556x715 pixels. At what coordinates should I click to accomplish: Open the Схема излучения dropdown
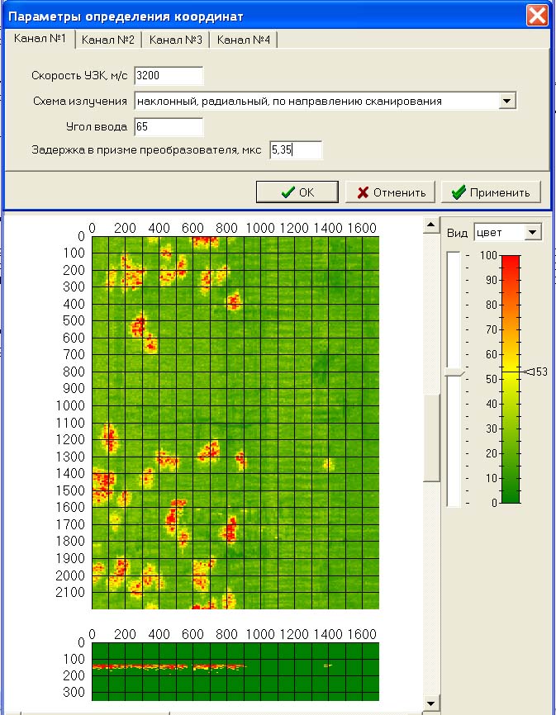coord(507,101)
